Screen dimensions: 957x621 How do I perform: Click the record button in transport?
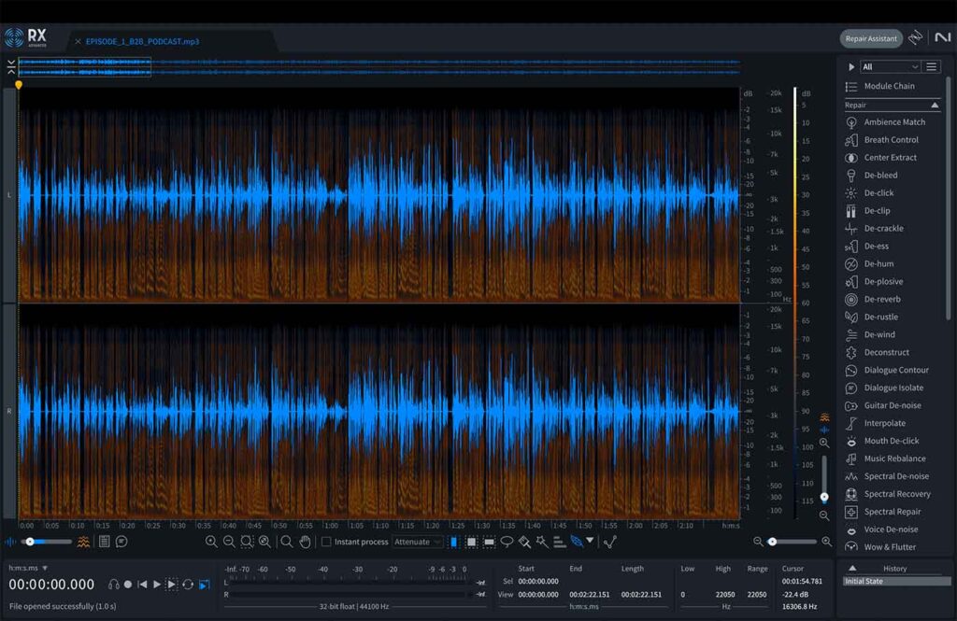tap(128, 585)
